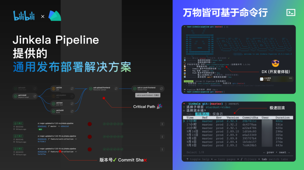Screen dimensions: 304x170
Task: Open commit 4d9eb2e8
Action: [x=64, y=126]
